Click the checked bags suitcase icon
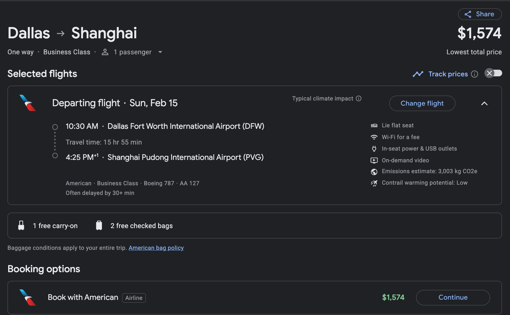 [x=99, y=225]
